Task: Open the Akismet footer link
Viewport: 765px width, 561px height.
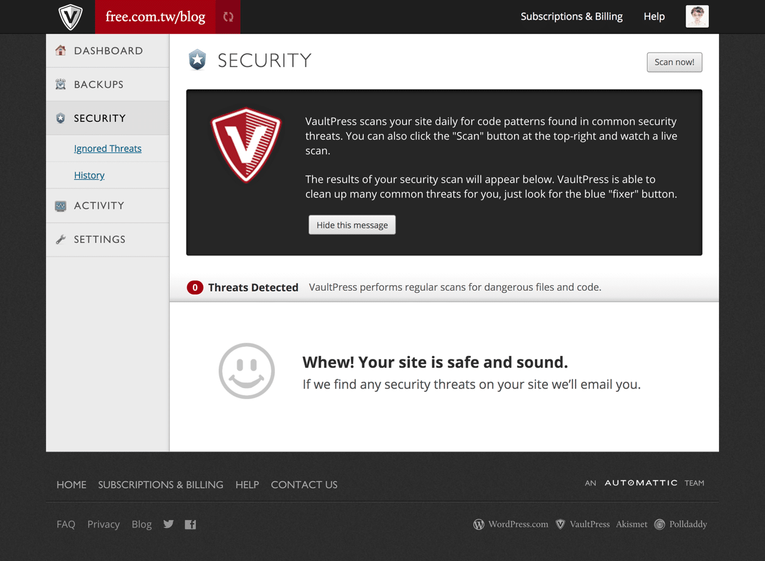Action: (632, 525)
